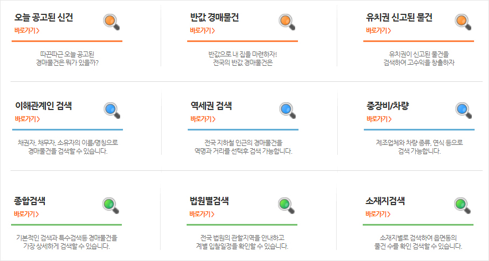Viewport: 489px width, 261px height.
Task: Open 바로가기 under 오늘 공고된 신건
Action: point(27,30)
